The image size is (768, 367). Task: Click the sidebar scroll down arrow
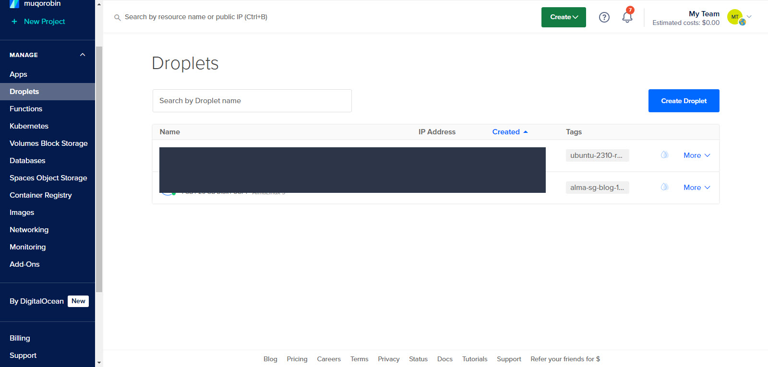click(x=99, y=363)
